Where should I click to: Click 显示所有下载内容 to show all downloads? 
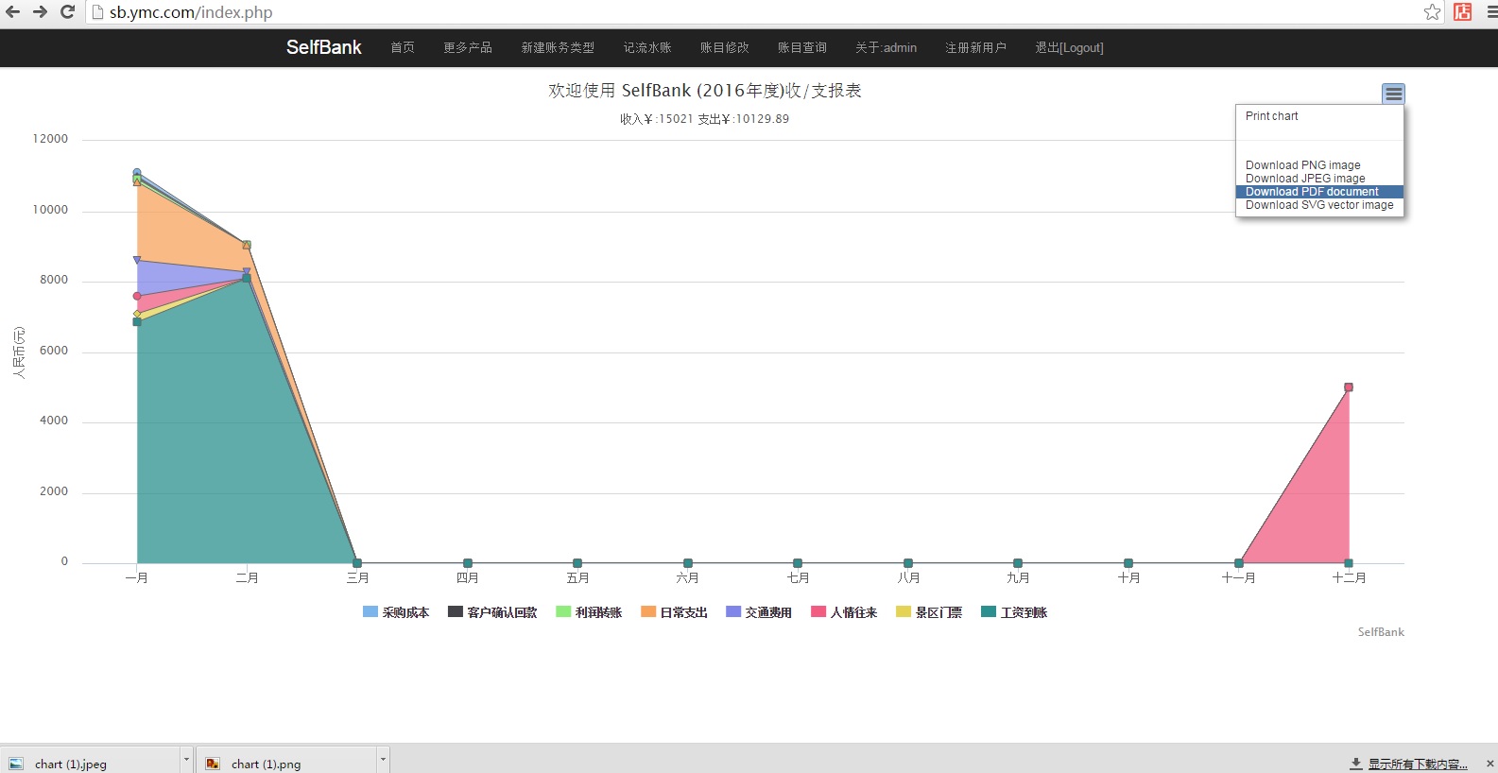[1418, 764]
